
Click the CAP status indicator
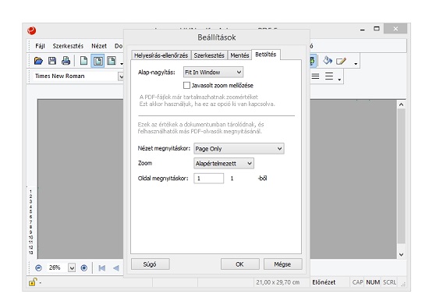click(x=357, y=282)
